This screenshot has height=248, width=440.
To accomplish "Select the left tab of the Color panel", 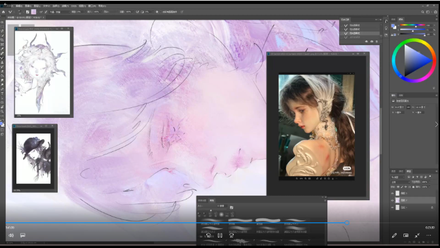I will point(394,20).
